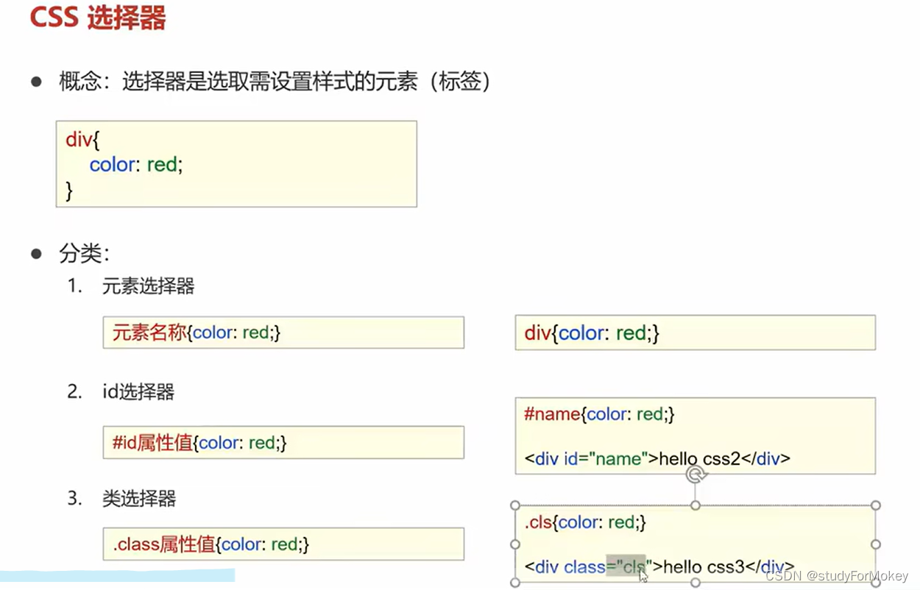
Task: Click the ".class属性值{color: red;}" code box
Action: pyautogui.click(x=283, y=544)
